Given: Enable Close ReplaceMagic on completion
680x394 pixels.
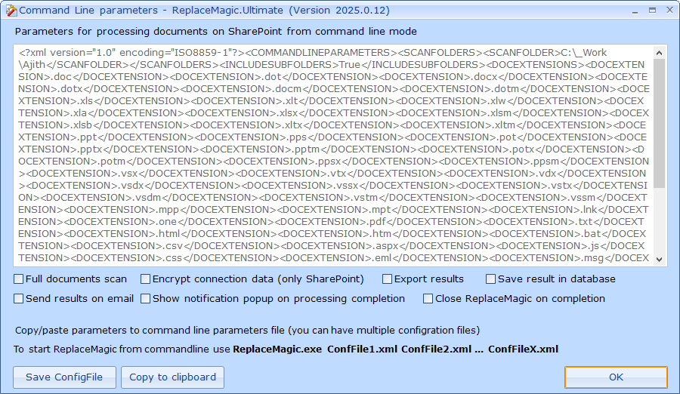Looking at the screenshot, I should pyautogui.click(x=428, y=299).
